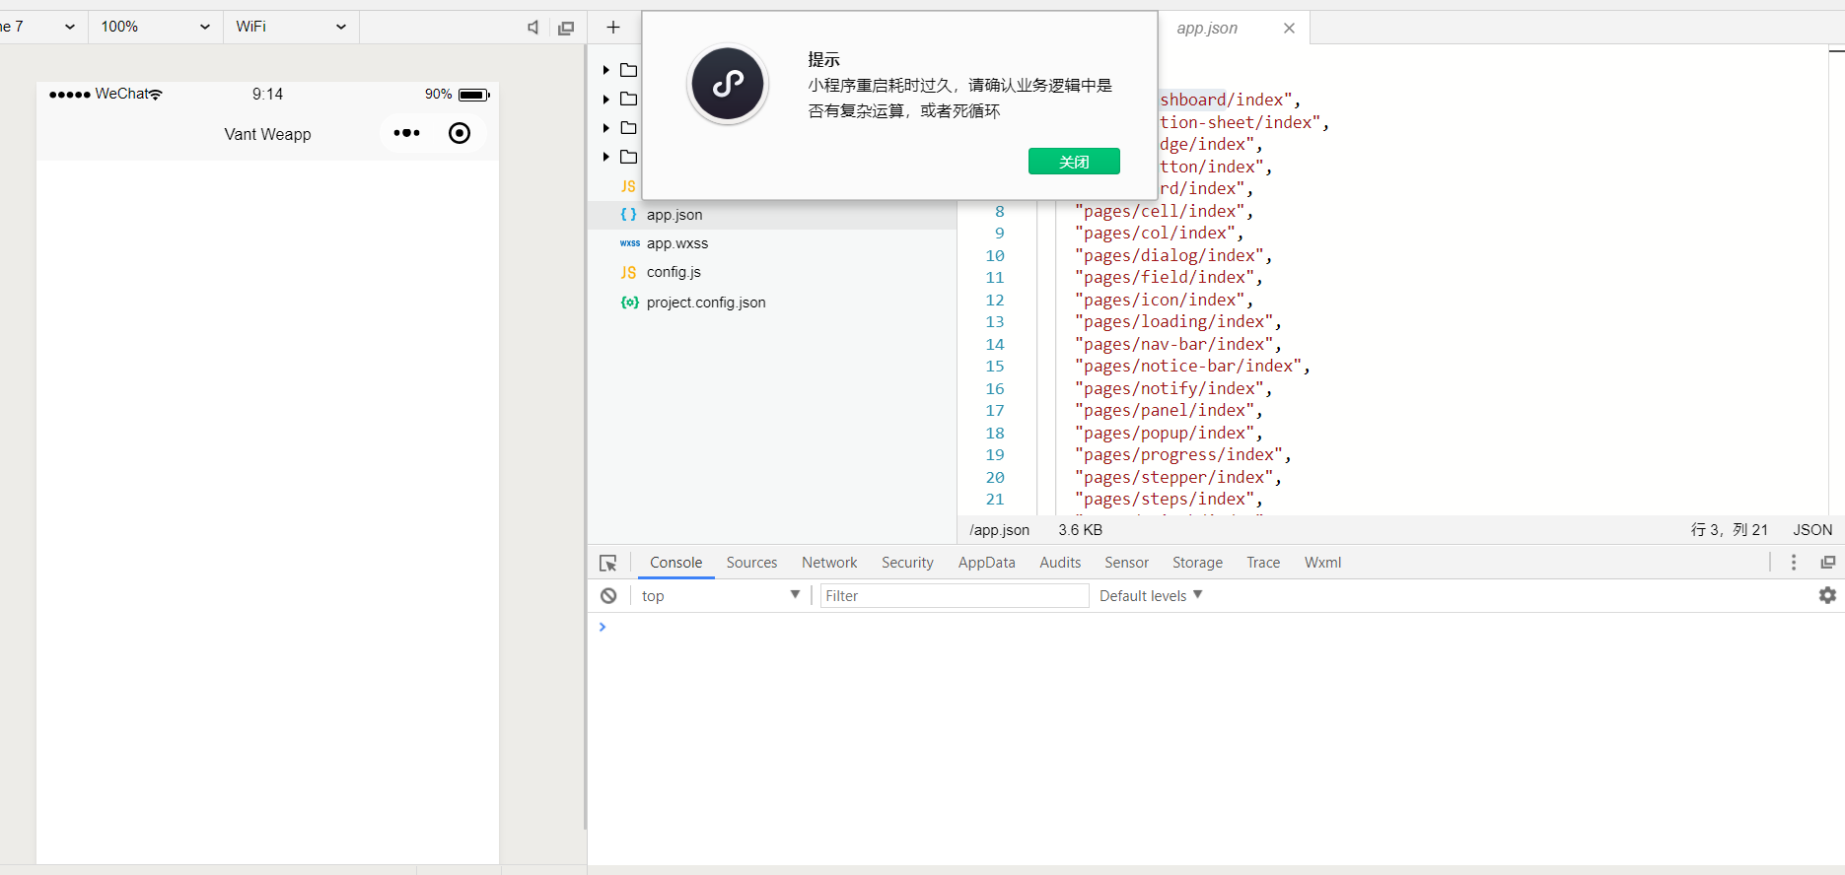Click the console prompt chevron line
The height and width of the screenshot is (875, 1845).
603,627
